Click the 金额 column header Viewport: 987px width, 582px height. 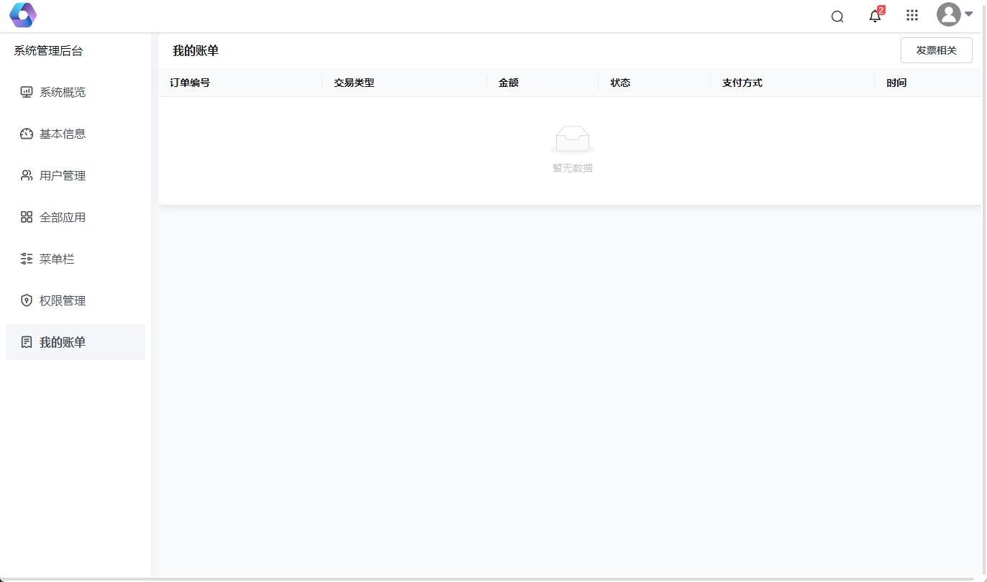(x=509, y=83)
